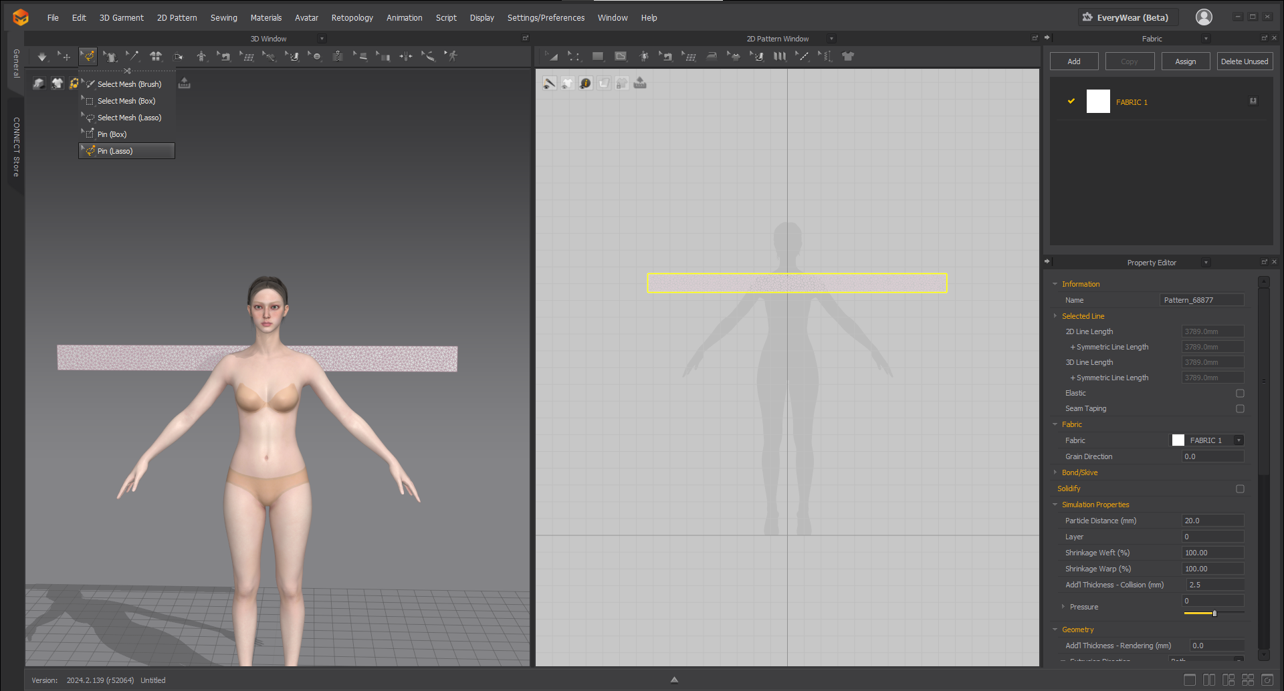This screenshot has width=1284, height=691.
Task: Select the Edit Texture grid tool in 3D toolbar
Action: (247, 57)
